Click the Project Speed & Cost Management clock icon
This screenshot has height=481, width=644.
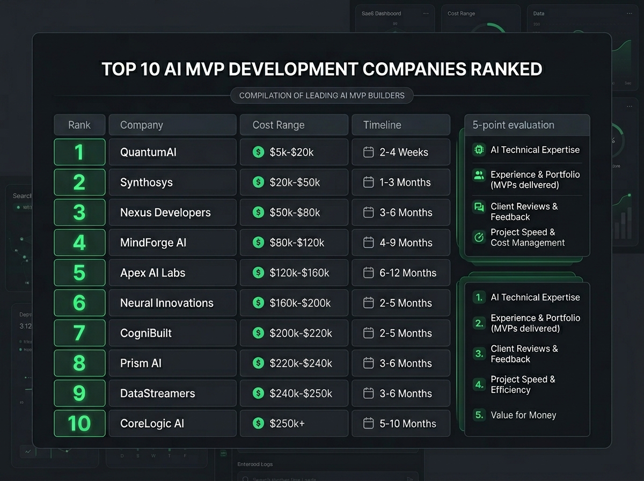478,237
